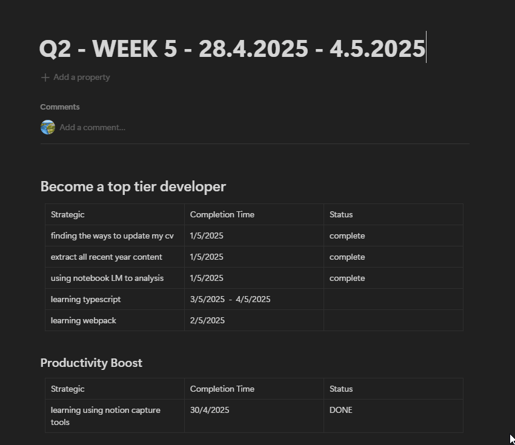Click the Productivity Boost heading
Screen dimensions: 515x445
coord(91,363)
